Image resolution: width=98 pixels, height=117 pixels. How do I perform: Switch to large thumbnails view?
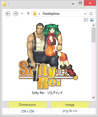click(x=92, y=20)
